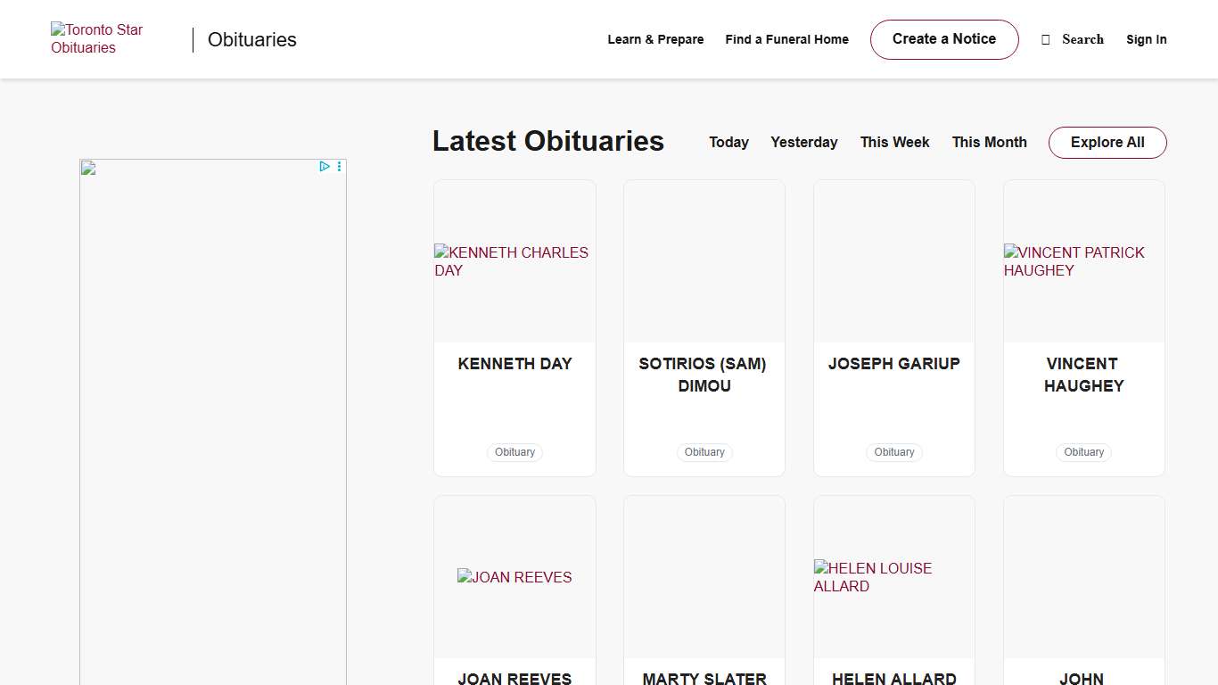Click Obituary tag under Kenneth Day

[x=514, y=452]
